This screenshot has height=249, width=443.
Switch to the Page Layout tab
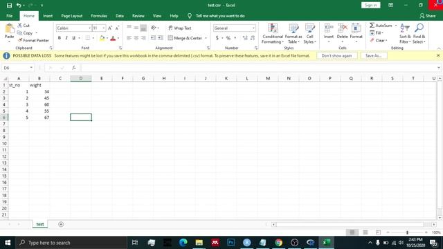pos(72,16)
